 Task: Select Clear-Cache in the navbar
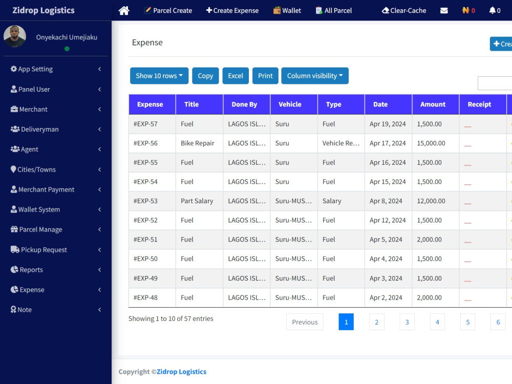pos(404,10)
